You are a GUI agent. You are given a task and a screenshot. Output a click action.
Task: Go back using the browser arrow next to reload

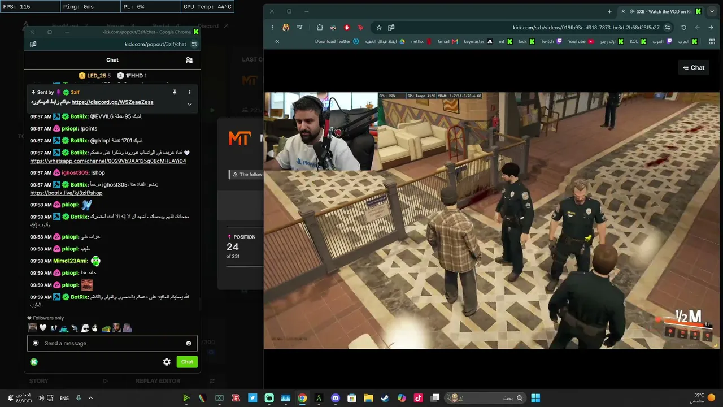tap(698, 27)
